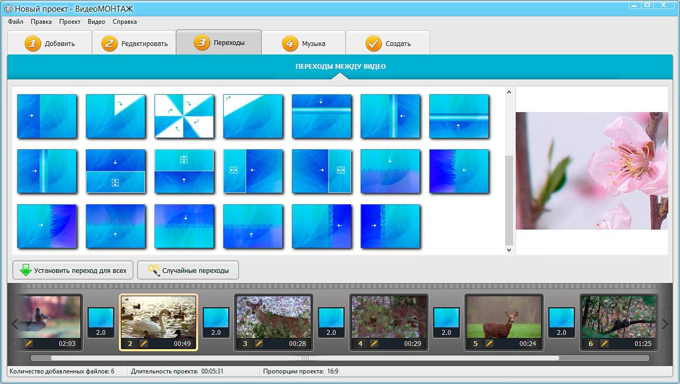
Task: Select the wipe-right transition in first row
Action: tap(47, 116)
